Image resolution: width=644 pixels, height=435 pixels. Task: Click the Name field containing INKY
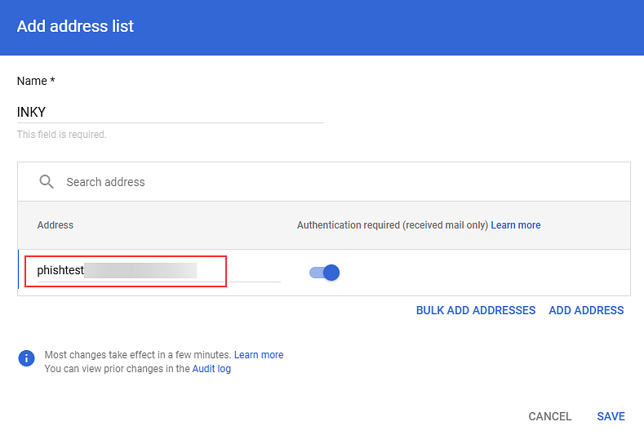[170, 112]
